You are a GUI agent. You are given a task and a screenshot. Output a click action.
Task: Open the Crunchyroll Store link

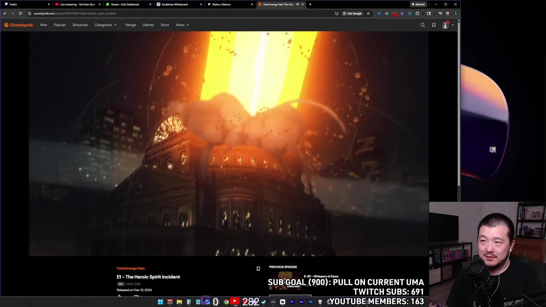(x=165, y=25)
